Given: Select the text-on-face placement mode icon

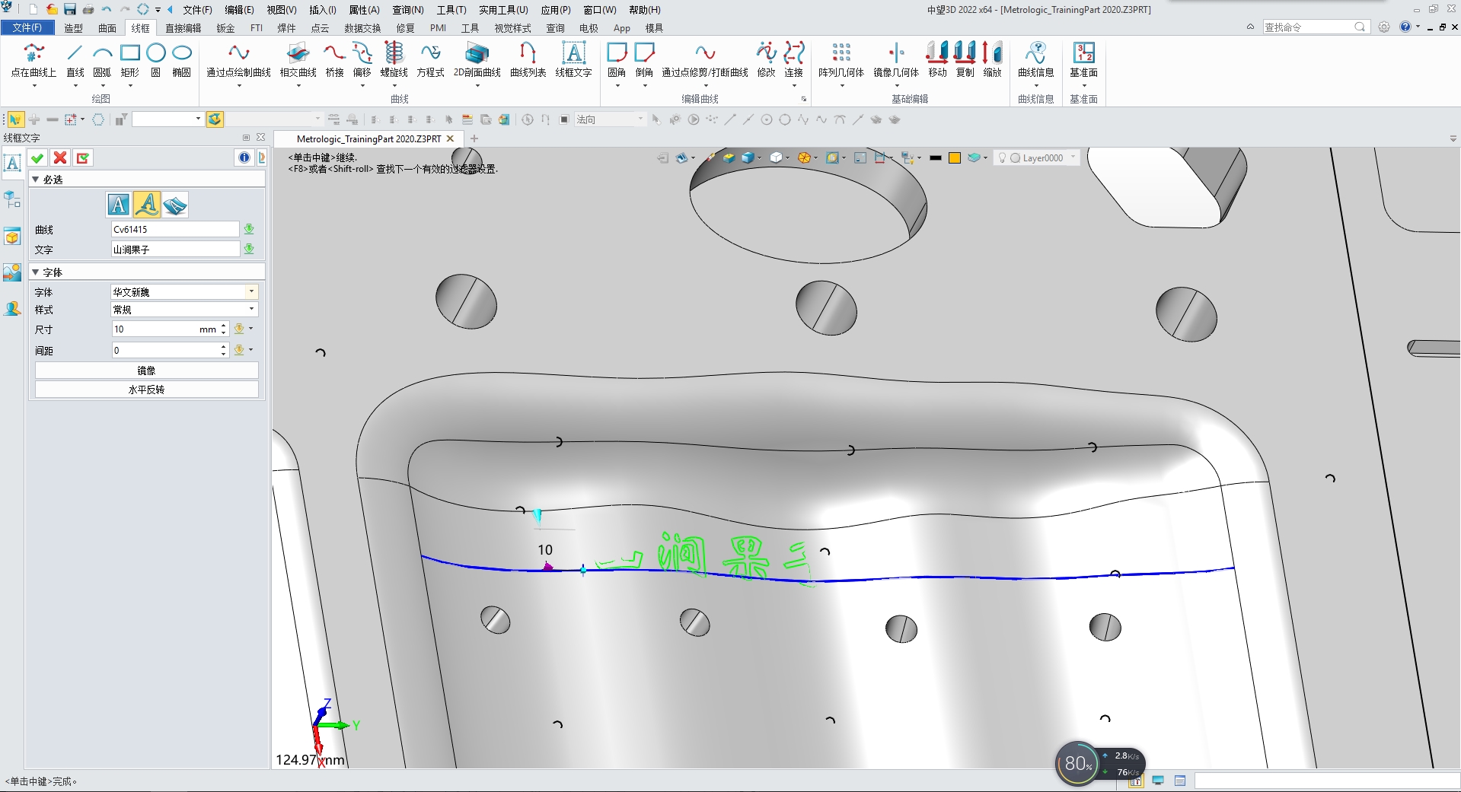Looking at the screenshot, I should point(174,204).
